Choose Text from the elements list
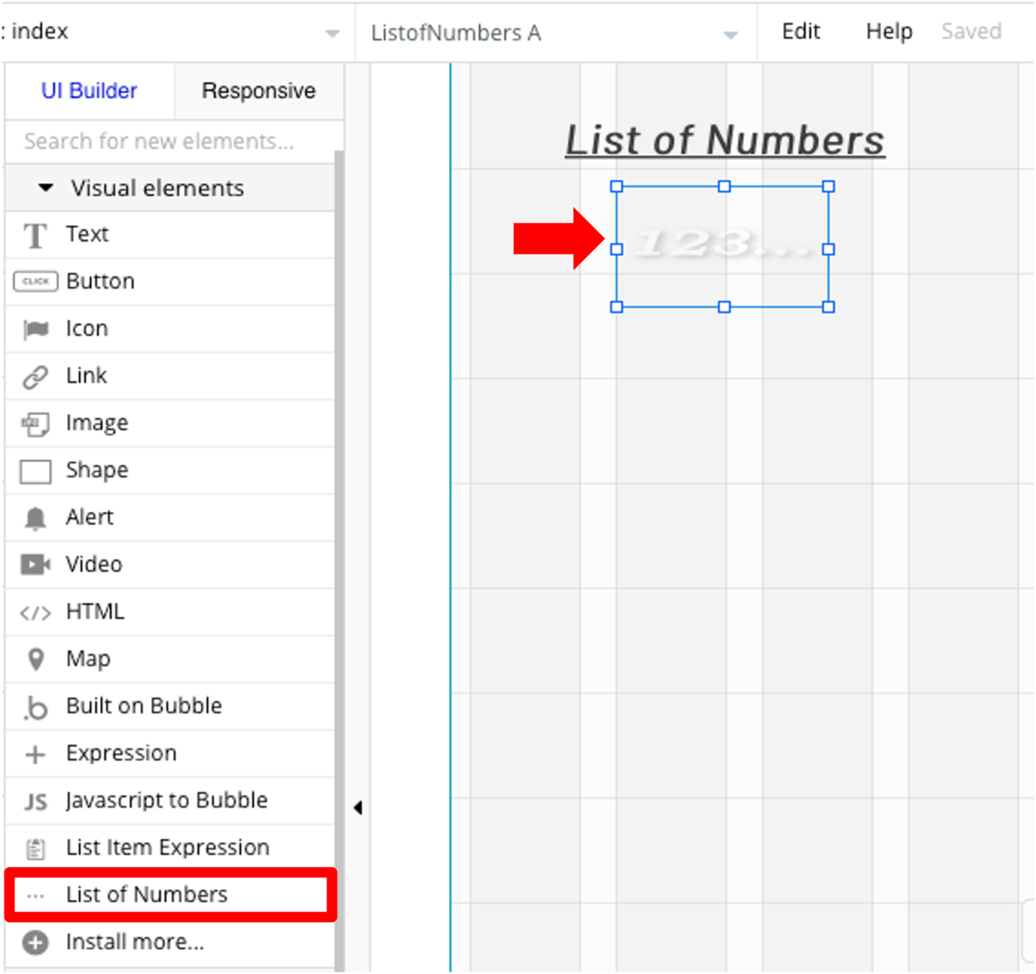 (169, 234)
